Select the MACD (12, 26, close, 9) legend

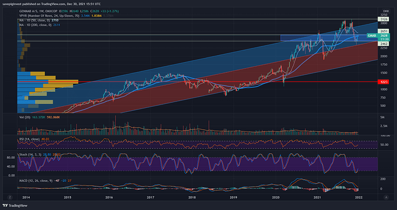click(36, 181)
